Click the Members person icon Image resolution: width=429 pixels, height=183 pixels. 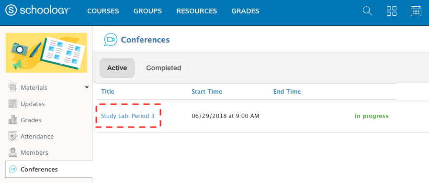point(13,152)
